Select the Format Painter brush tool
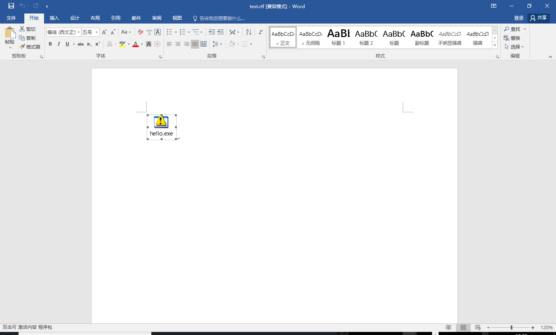Image resolution: width=556 pixels, height=335 pixels. [30, 47]
